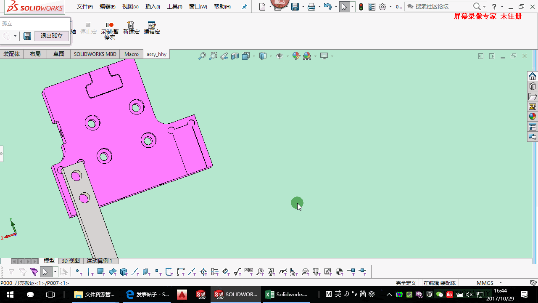Toggle Selection Filter funnel on toolbar
Image resolution: width=538 pixels, height=303 pixels.
tap(11, 272)
